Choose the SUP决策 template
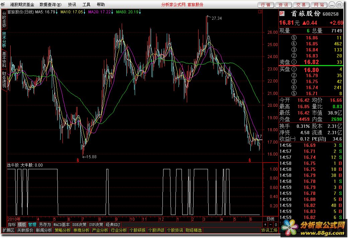The image size is (348, 238). click(96, 225)
